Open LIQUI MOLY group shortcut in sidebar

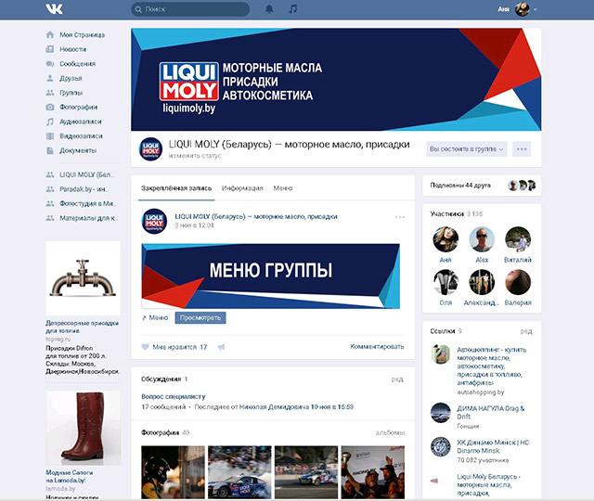(86, 174)
